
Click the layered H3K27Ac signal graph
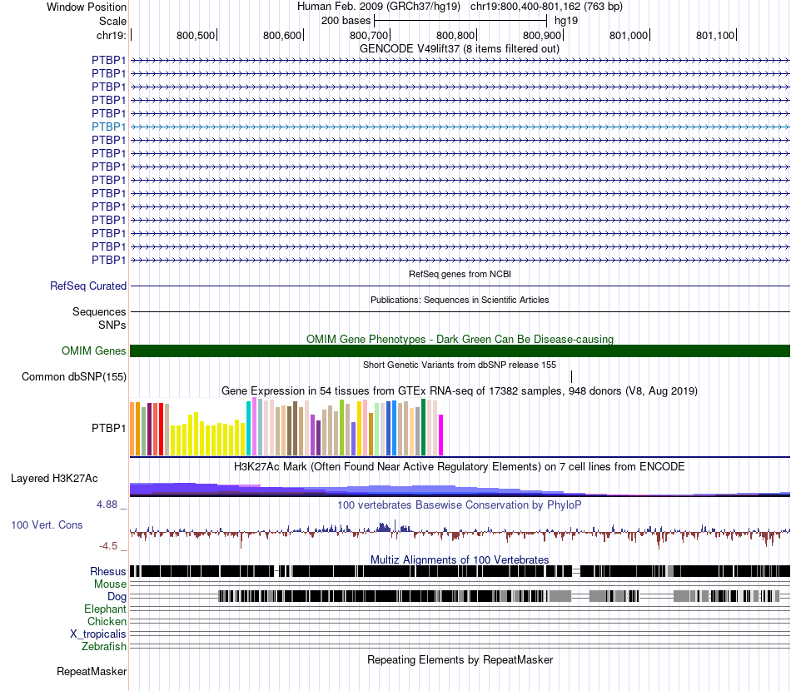(460, 490)
